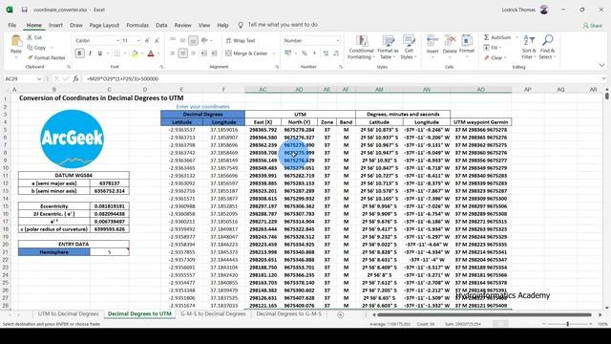Click the accounting number format icon
This screenshot has height=344, width=611.
288,54
